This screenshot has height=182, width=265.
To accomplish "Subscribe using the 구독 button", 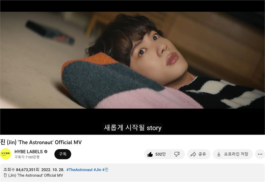I will coord(63,154).
